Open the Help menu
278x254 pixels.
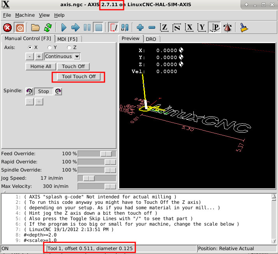[59, 15]
